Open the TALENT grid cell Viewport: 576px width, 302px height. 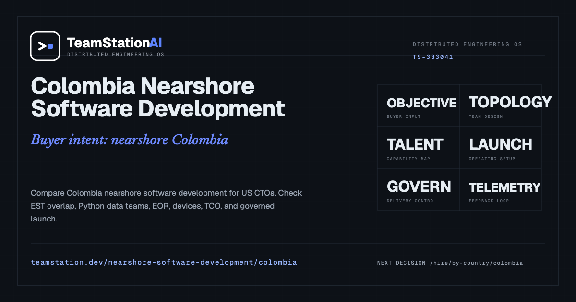(419, 148)
